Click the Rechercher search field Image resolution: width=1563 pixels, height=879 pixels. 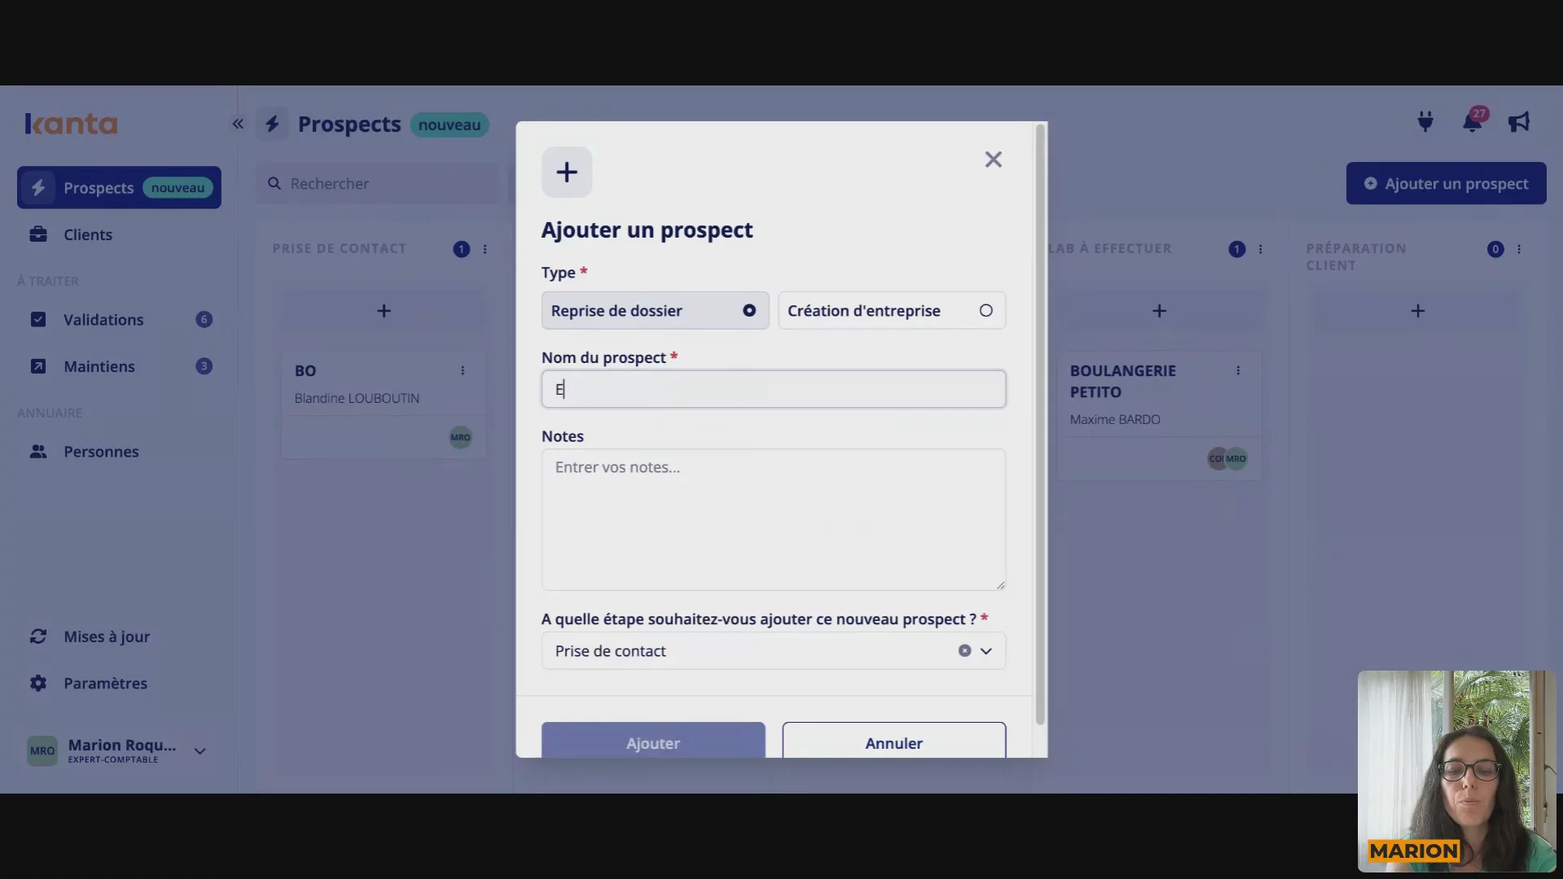[379, 184]
